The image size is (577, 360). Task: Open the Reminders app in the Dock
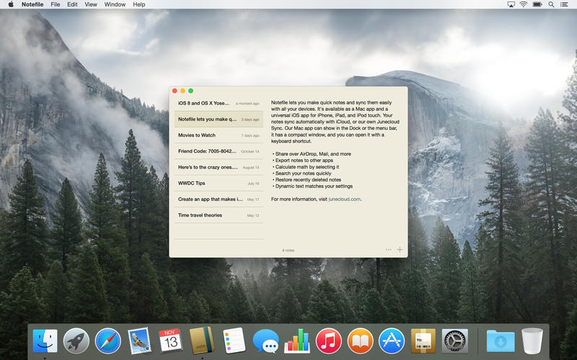point(234,340)
